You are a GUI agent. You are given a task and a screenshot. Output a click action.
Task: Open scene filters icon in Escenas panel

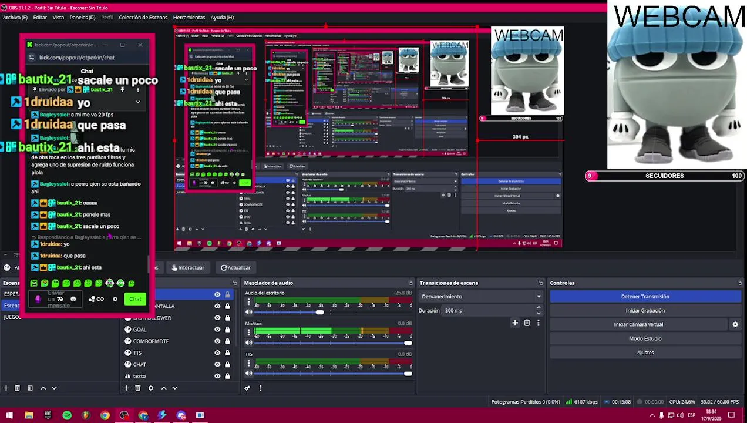point(30,388)
